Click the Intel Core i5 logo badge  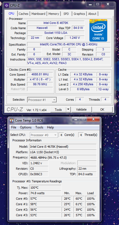(98, 31)
